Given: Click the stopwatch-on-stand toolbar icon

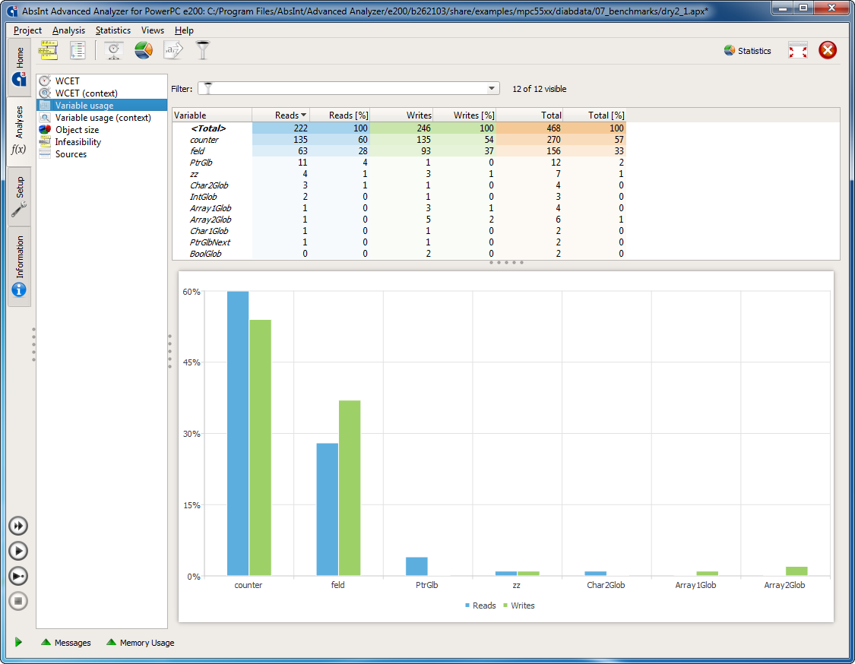Looking at the screenshot, I should pyautogui.click(x=113, y=50).
